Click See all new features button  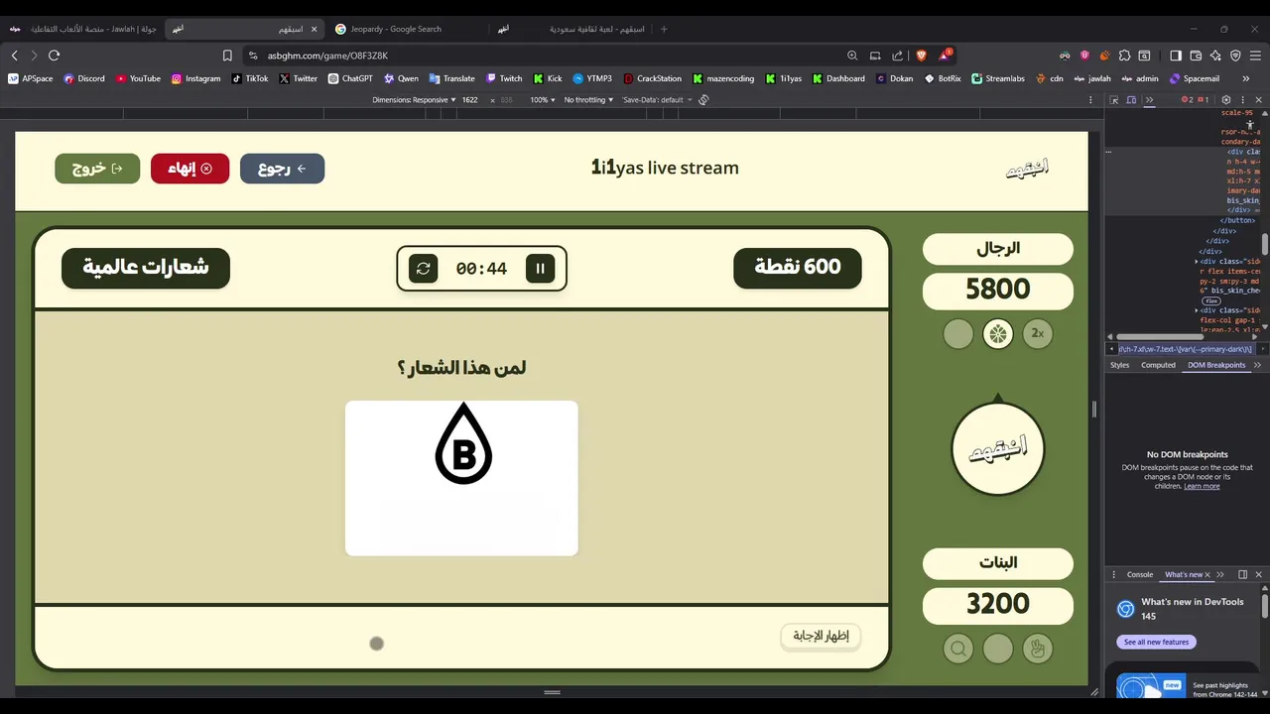pos(1156,642)
